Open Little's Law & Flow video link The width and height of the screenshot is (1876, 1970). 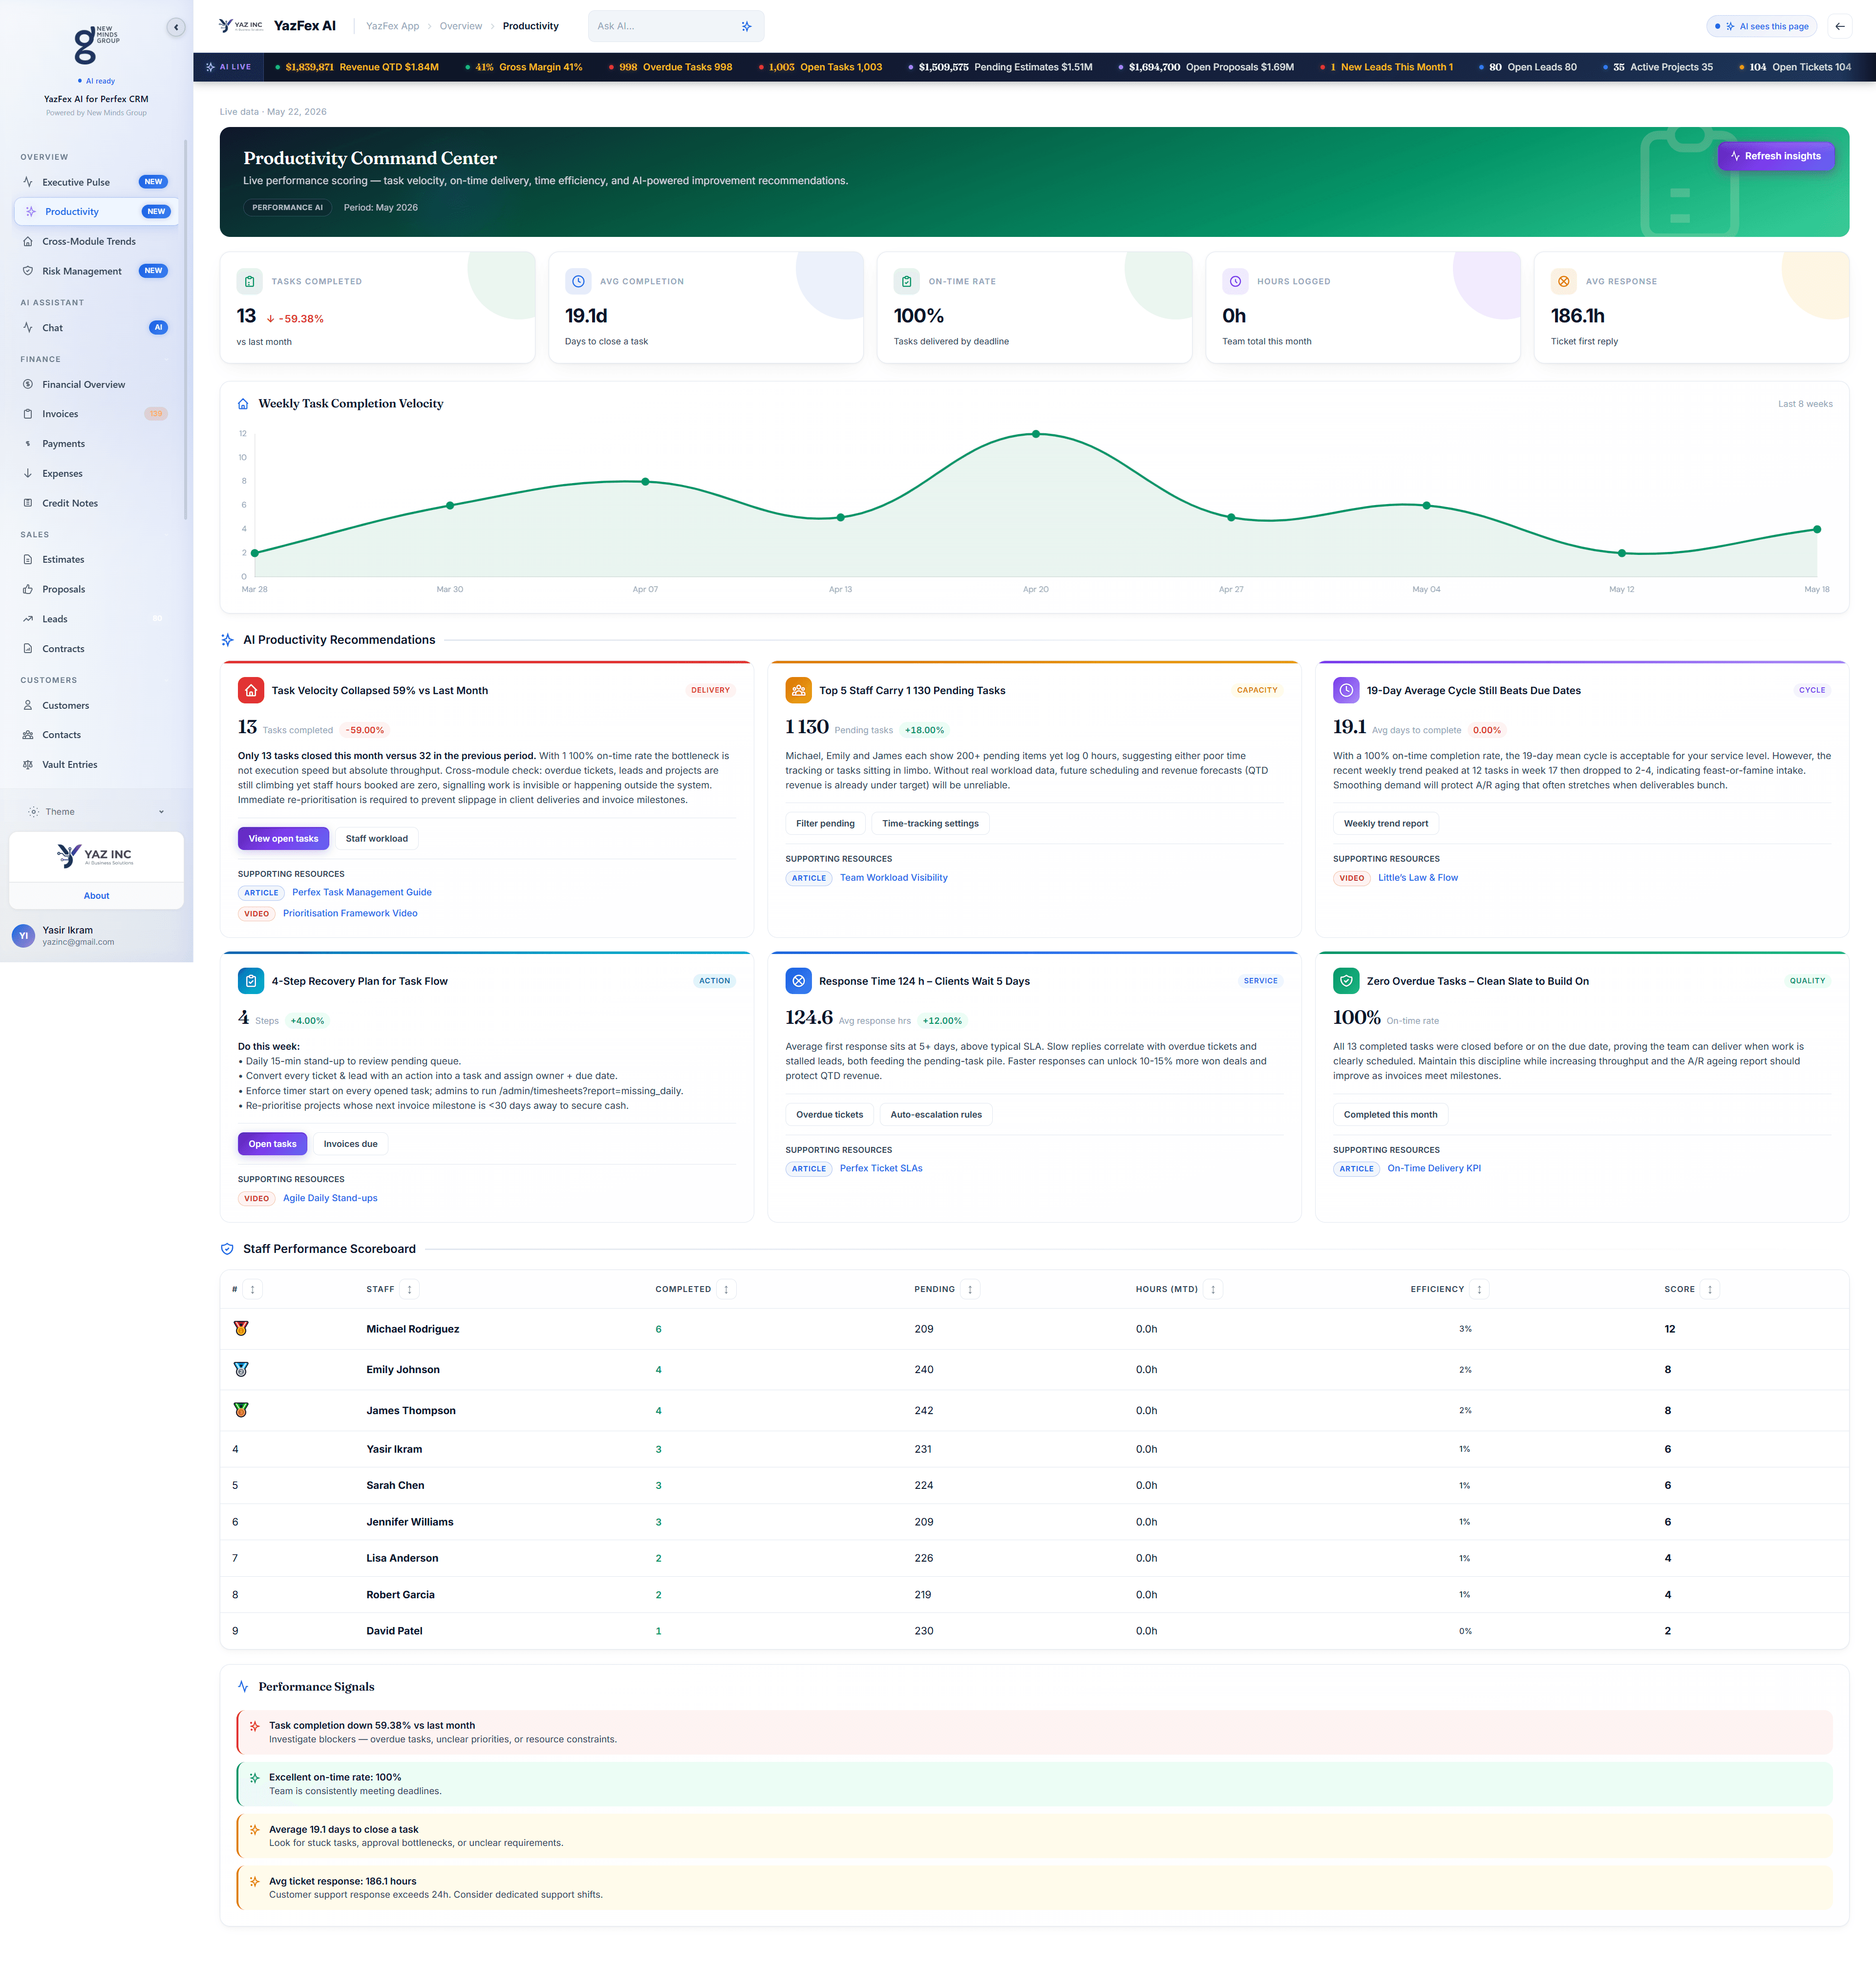click(x=1418, y=878)
